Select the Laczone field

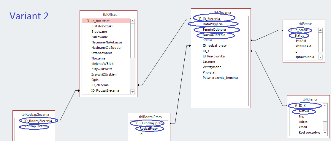[209, 62]
